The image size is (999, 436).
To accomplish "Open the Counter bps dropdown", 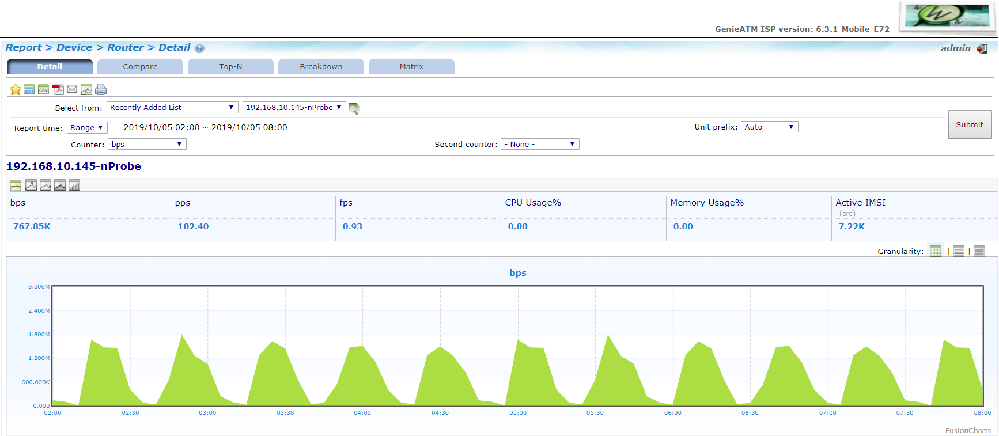I will 147,144.
